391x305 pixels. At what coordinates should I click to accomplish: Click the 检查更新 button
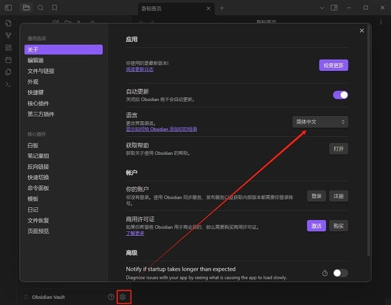[333, 65]
